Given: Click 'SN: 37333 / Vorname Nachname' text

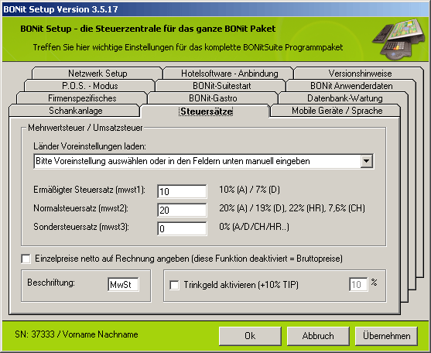Looking at the screenshot, I should (77, 334).
